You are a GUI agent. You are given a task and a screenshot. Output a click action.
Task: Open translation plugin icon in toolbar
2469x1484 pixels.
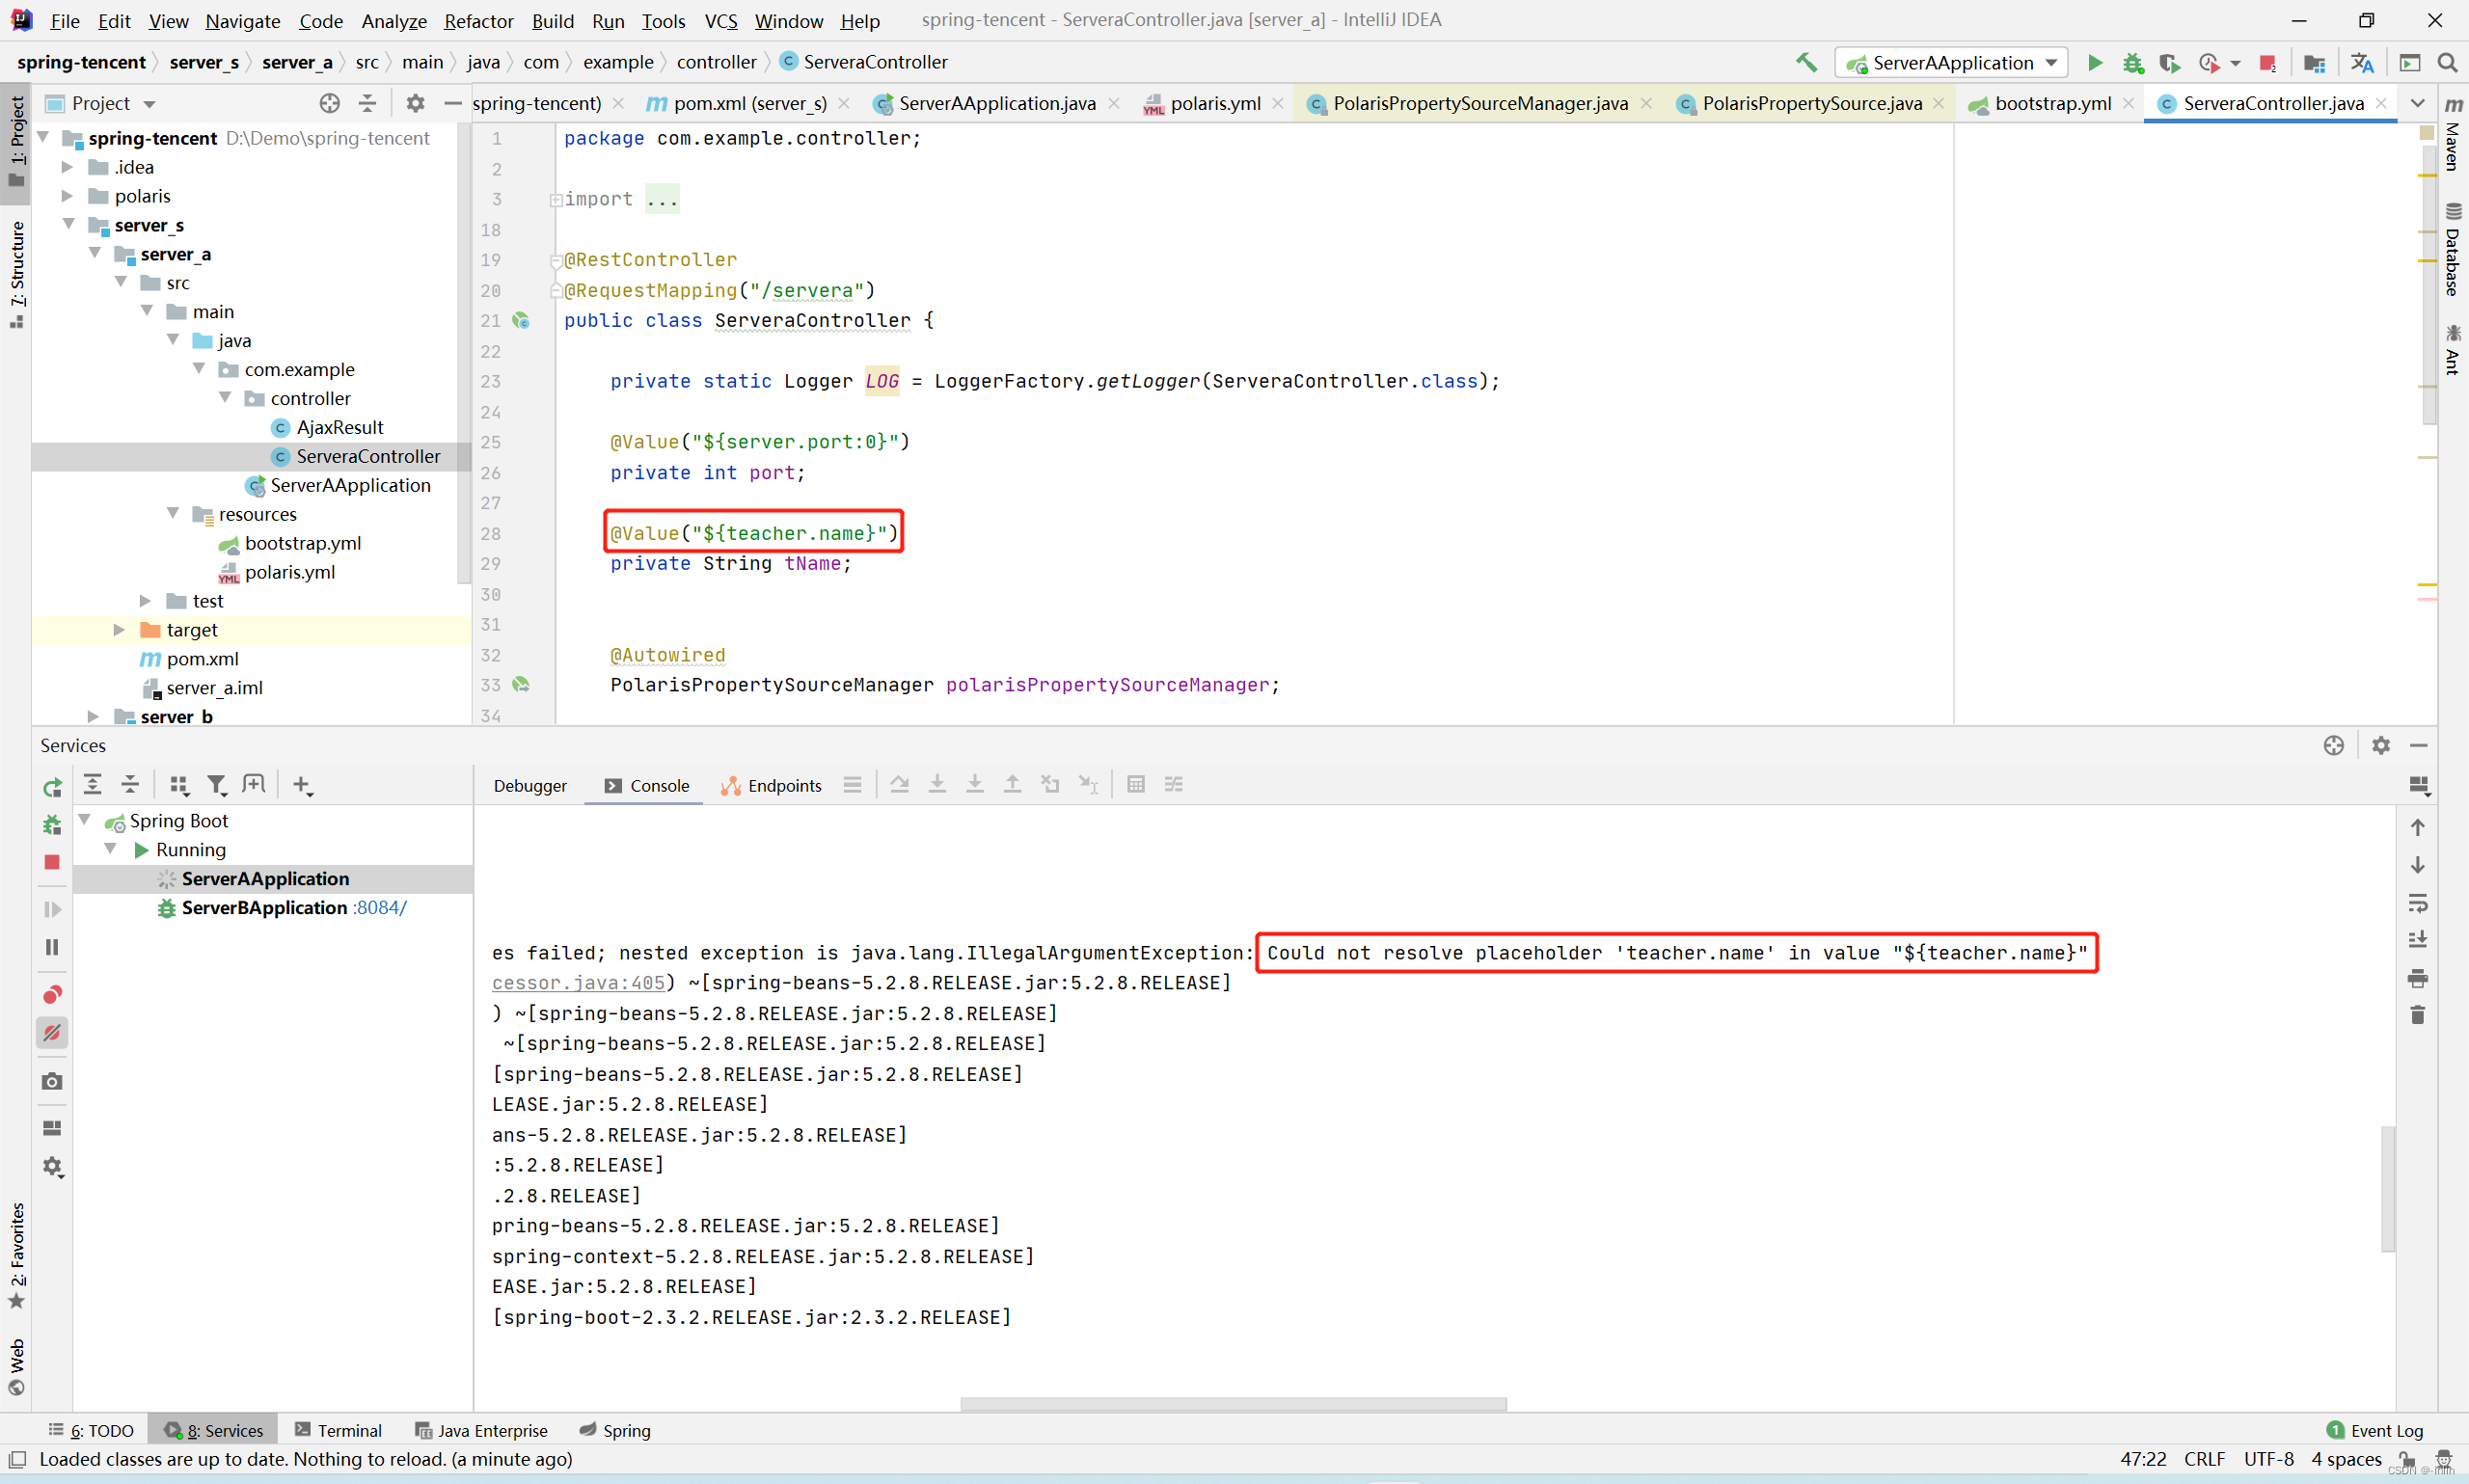[2361, 62]
